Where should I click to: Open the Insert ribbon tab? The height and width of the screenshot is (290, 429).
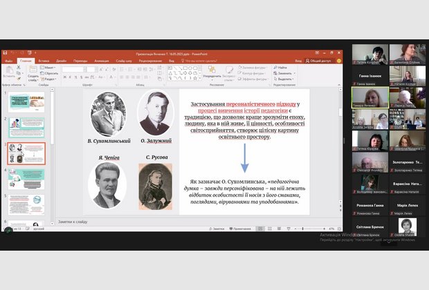[44, 61]
